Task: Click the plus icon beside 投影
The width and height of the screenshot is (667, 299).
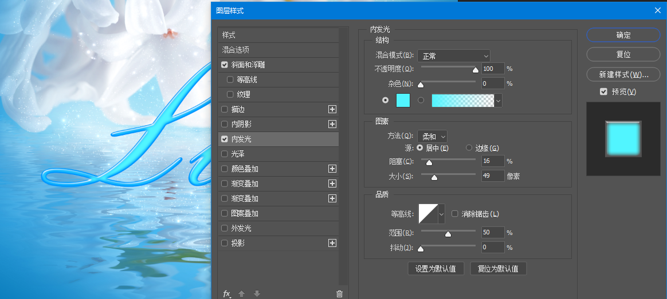Action: point(332,243)
